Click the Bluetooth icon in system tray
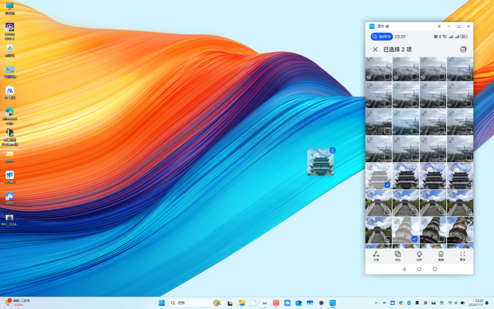The height and width of the screenshot is (309, 494). [x=409, y=303]
